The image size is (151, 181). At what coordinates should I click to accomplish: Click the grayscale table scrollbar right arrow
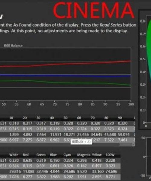point(133,144)
